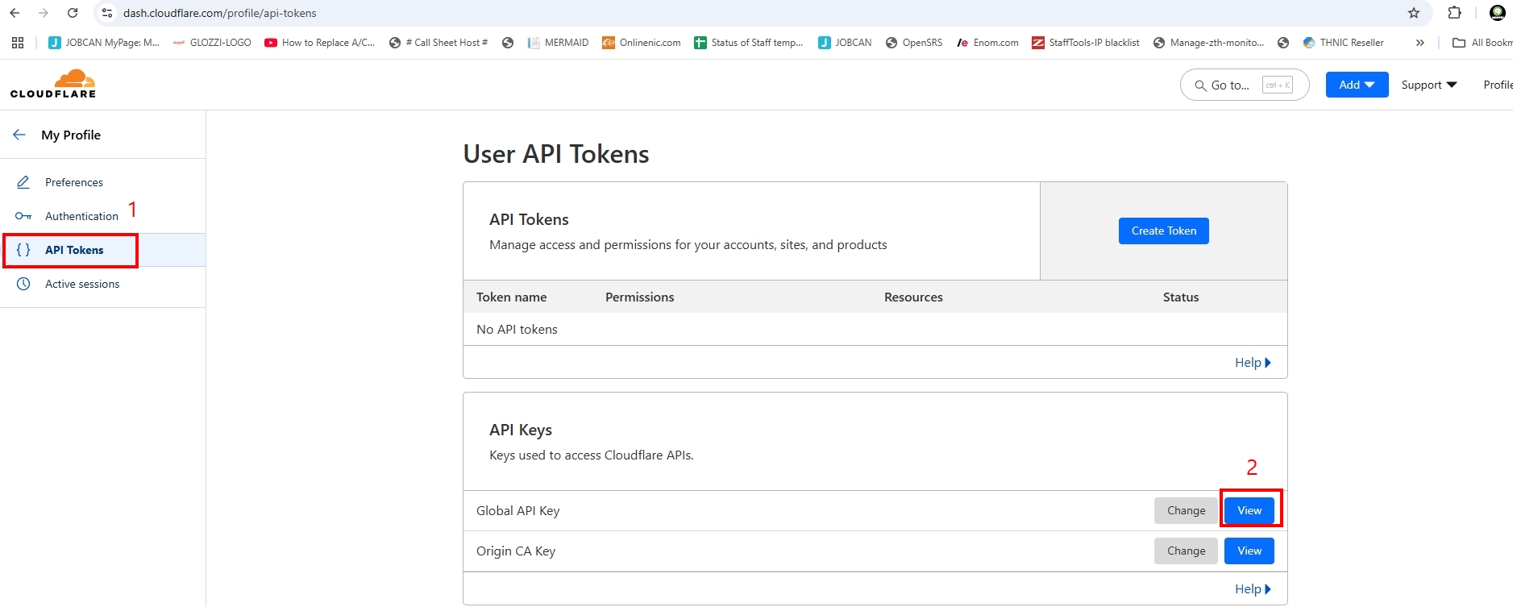The height and width of the screenshot is (607, 1513).
Task: Click the Cloudflare logo
Action: click(x=53, y=84)
